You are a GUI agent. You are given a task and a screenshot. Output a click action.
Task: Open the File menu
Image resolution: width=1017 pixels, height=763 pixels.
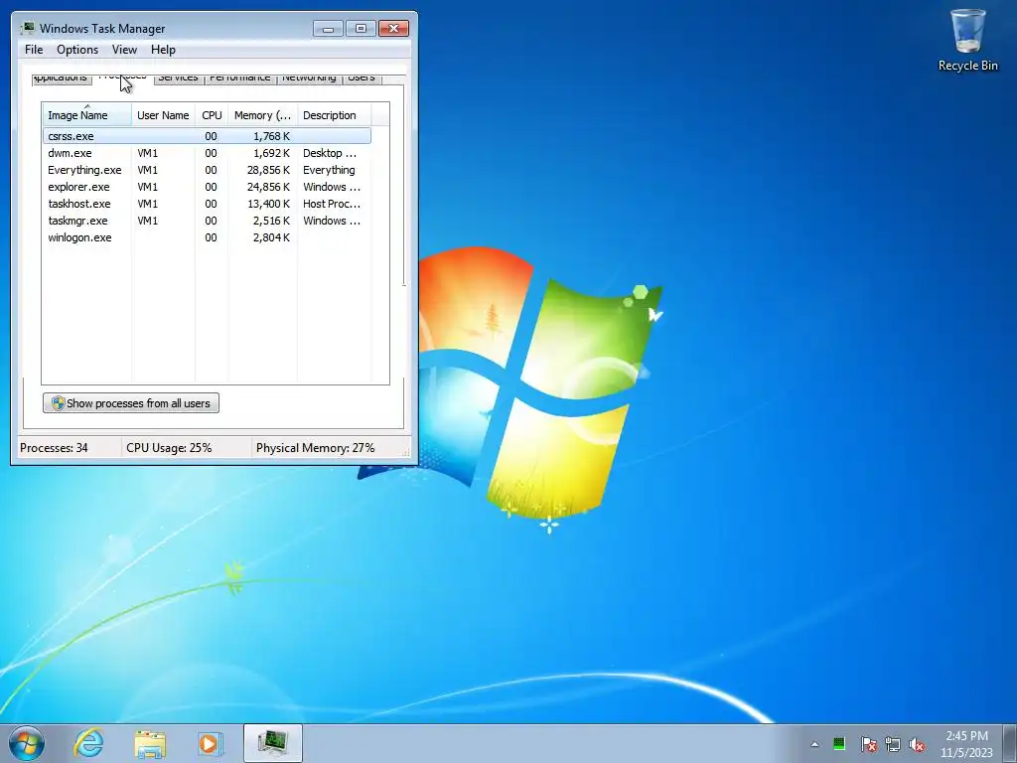(34, 50)
